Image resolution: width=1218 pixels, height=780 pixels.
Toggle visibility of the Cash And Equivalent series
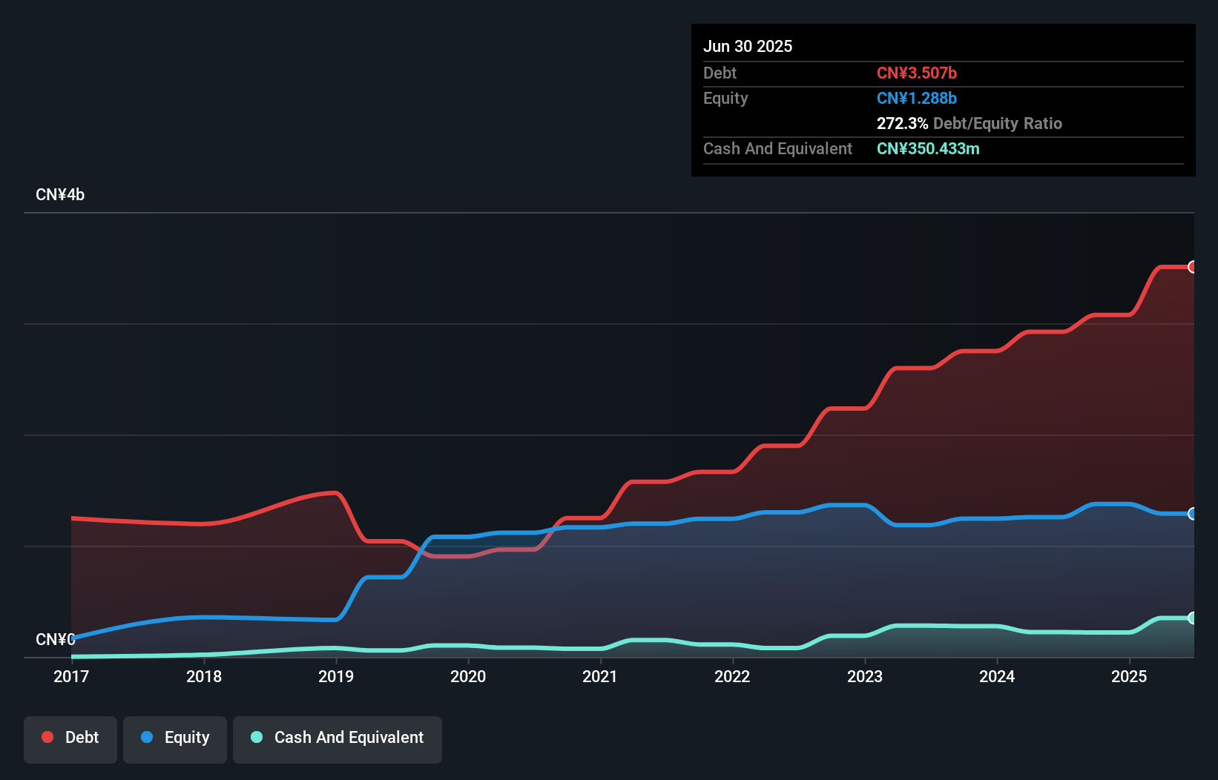coord(338,738)
